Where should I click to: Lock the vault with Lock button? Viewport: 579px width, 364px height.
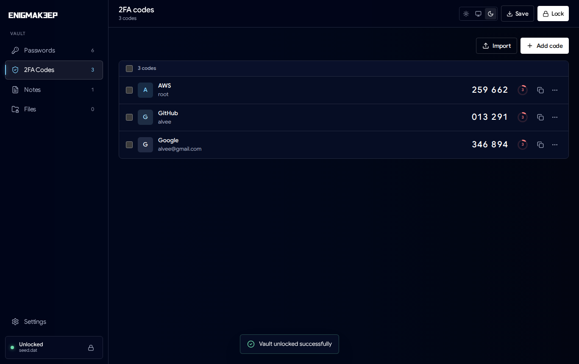553,14
